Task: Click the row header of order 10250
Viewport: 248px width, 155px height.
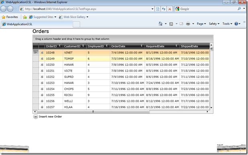Action: coord(36,64)
